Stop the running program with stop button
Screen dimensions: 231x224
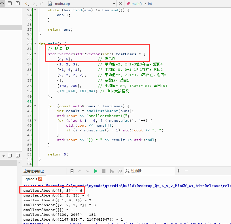104,171
